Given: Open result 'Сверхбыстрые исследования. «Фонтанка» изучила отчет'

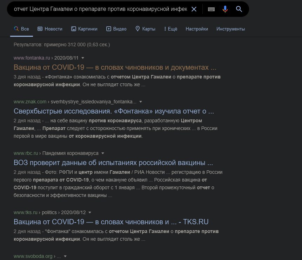Looking at the screenshot, I should click(114, 111).
